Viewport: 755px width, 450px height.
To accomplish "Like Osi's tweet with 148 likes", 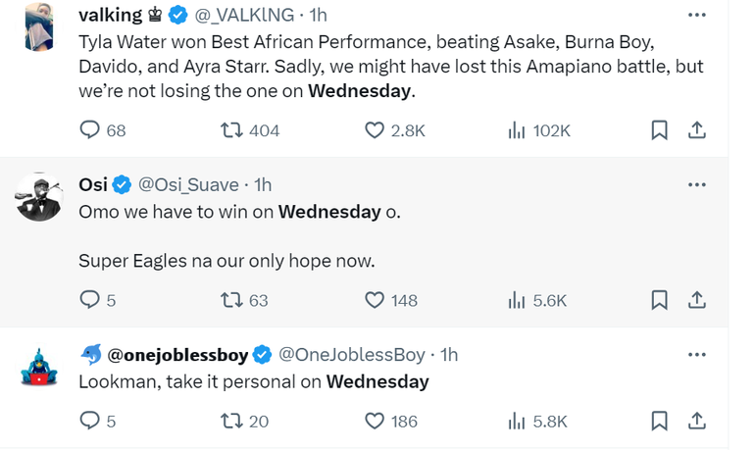I will tap(375, 300).
